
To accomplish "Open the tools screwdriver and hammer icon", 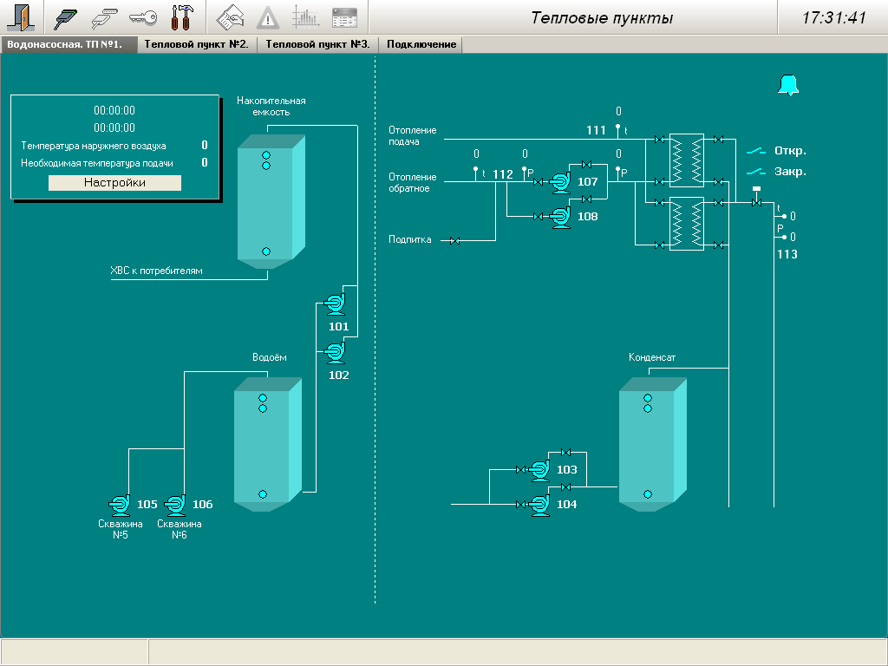I will pos(181,17).
